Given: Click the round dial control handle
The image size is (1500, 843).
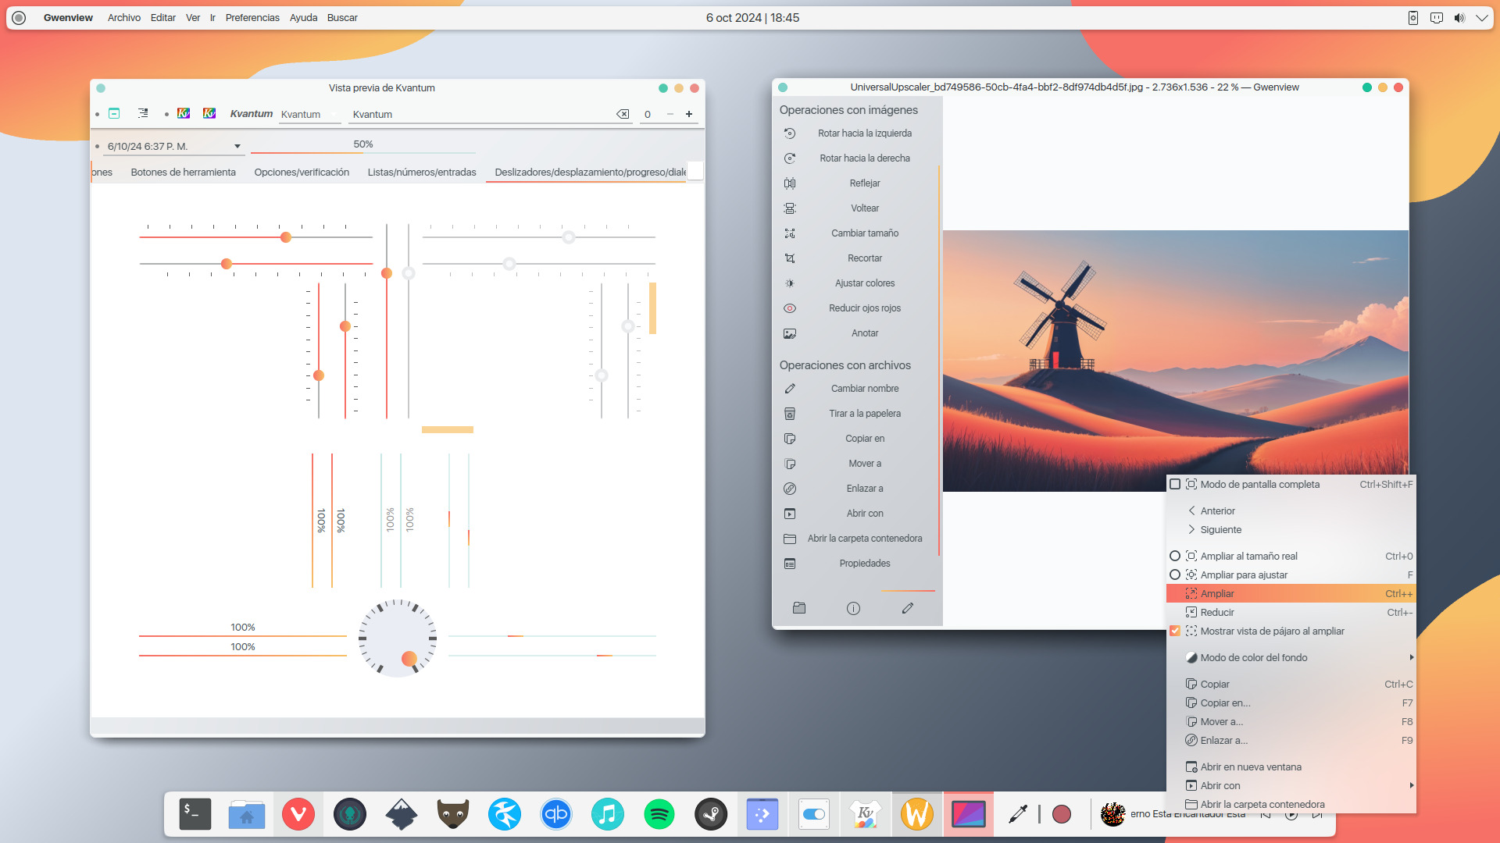Looking at the screenshot, I should coord(409,659).
